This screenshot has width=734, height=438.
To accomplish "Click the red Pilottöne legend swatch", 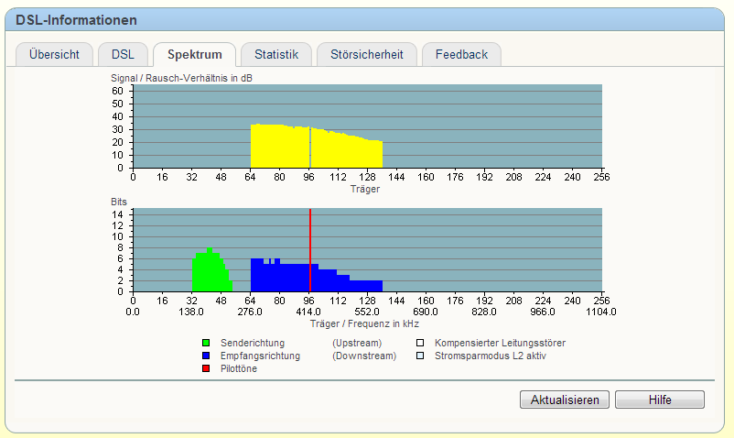I will pos(206,368).
